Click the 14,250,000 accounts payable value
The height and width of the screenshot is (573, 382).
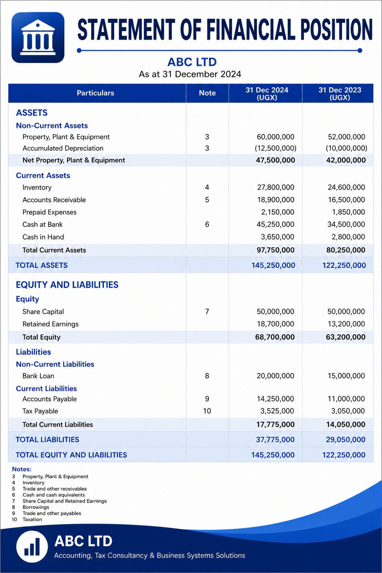[x=275, y=399]
